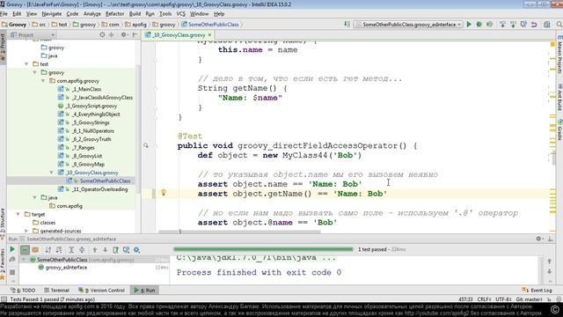Open the File menu

point(4,14)
